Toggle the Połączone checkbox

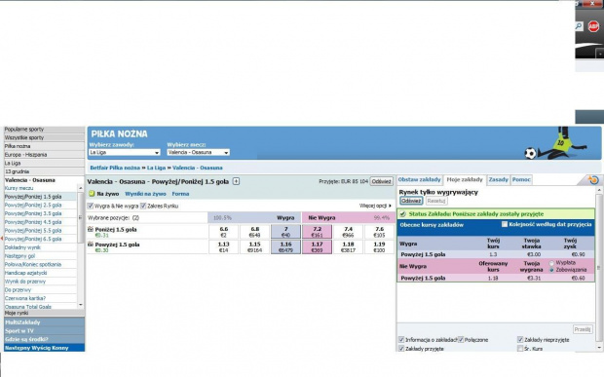pos(461,340)
